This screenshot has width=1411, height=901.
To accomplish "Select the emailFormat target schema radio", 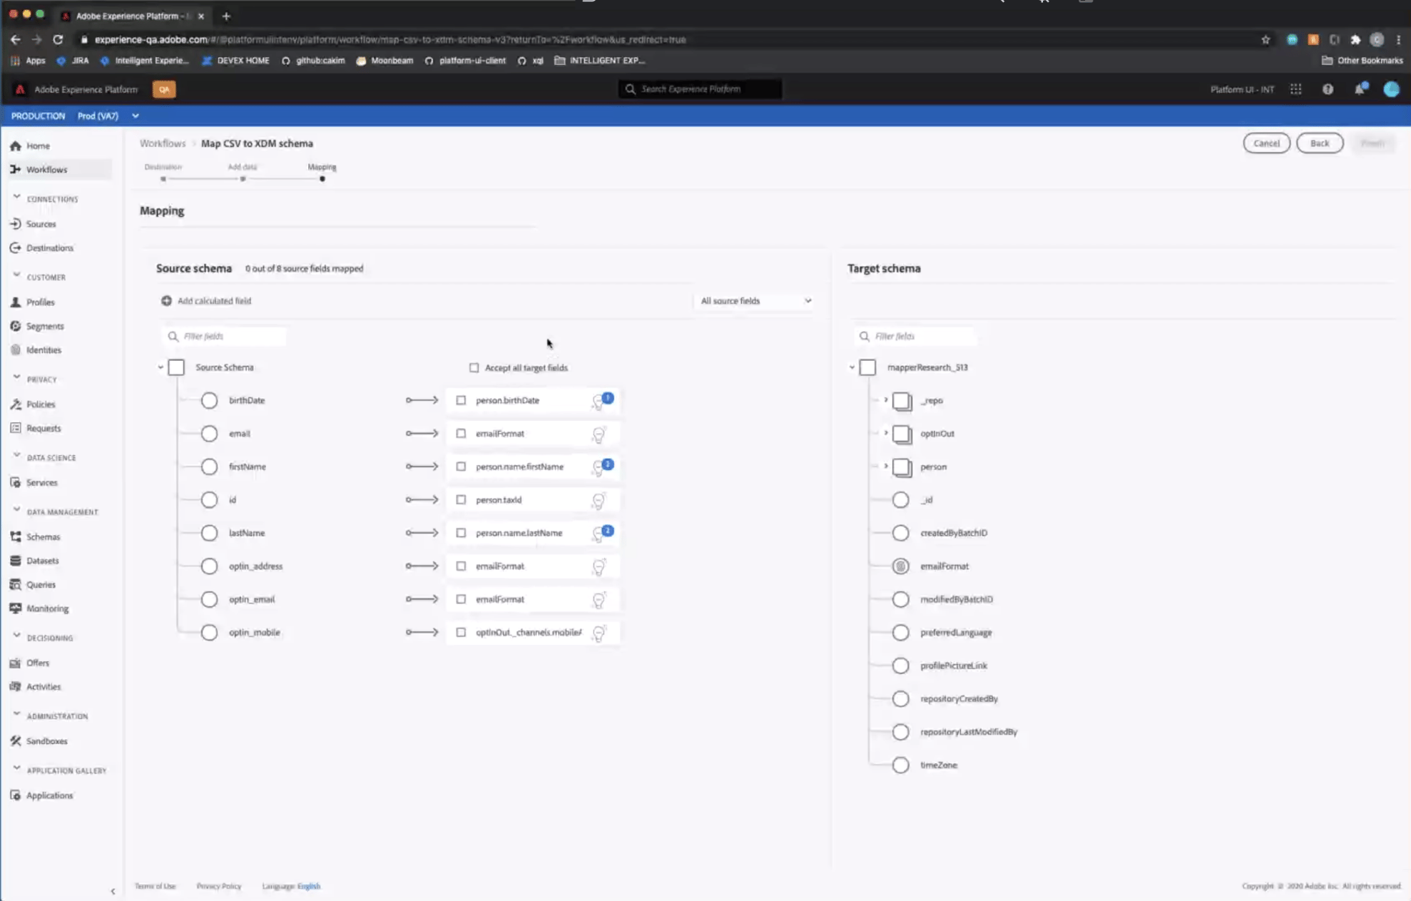I will 901,566.
